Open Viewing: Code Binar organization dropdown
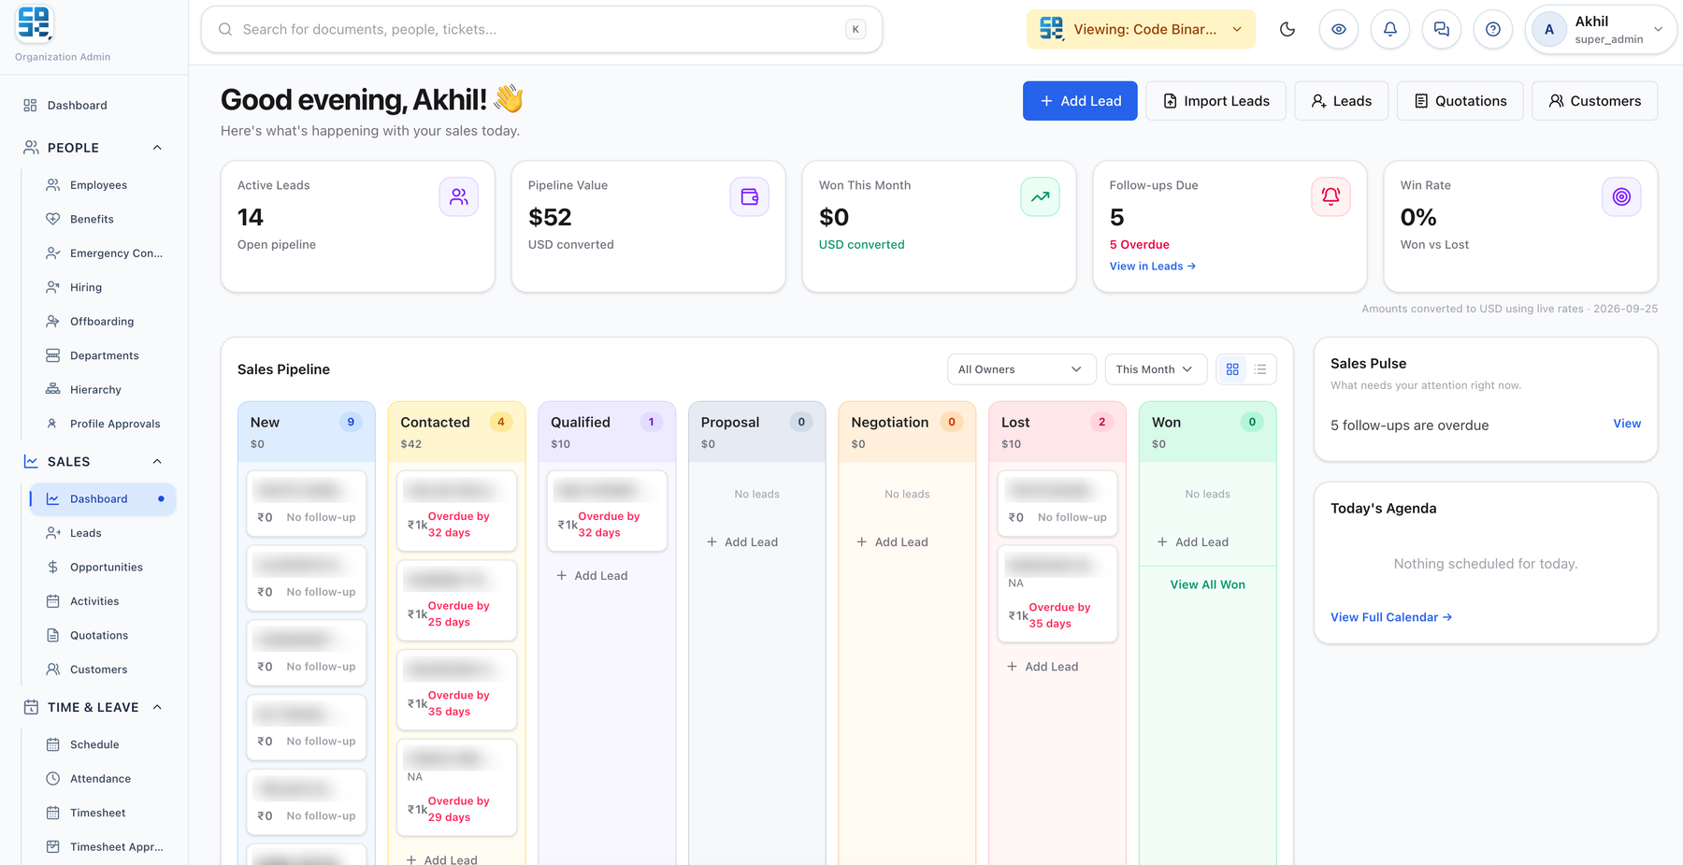 click(x=1141, y=29)
